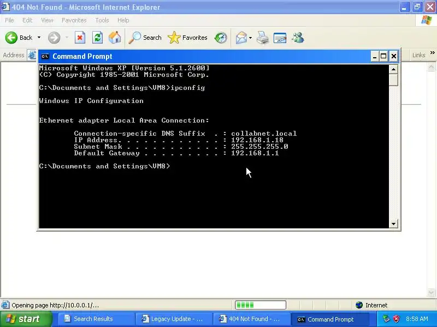Click the page loading progress bar

[261, 305]
